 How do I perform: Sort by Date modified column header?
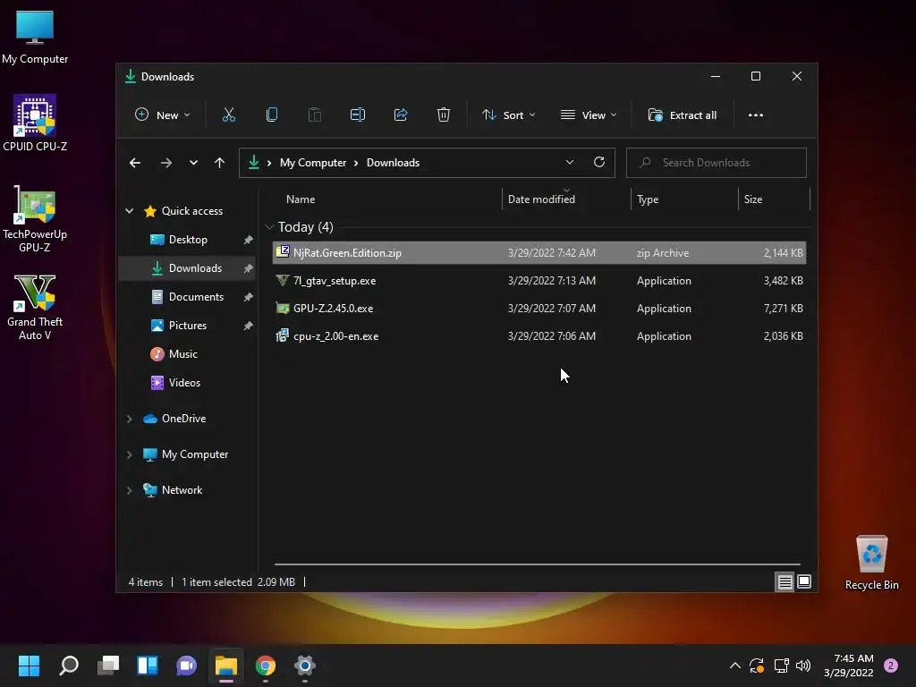click(565, 199)
